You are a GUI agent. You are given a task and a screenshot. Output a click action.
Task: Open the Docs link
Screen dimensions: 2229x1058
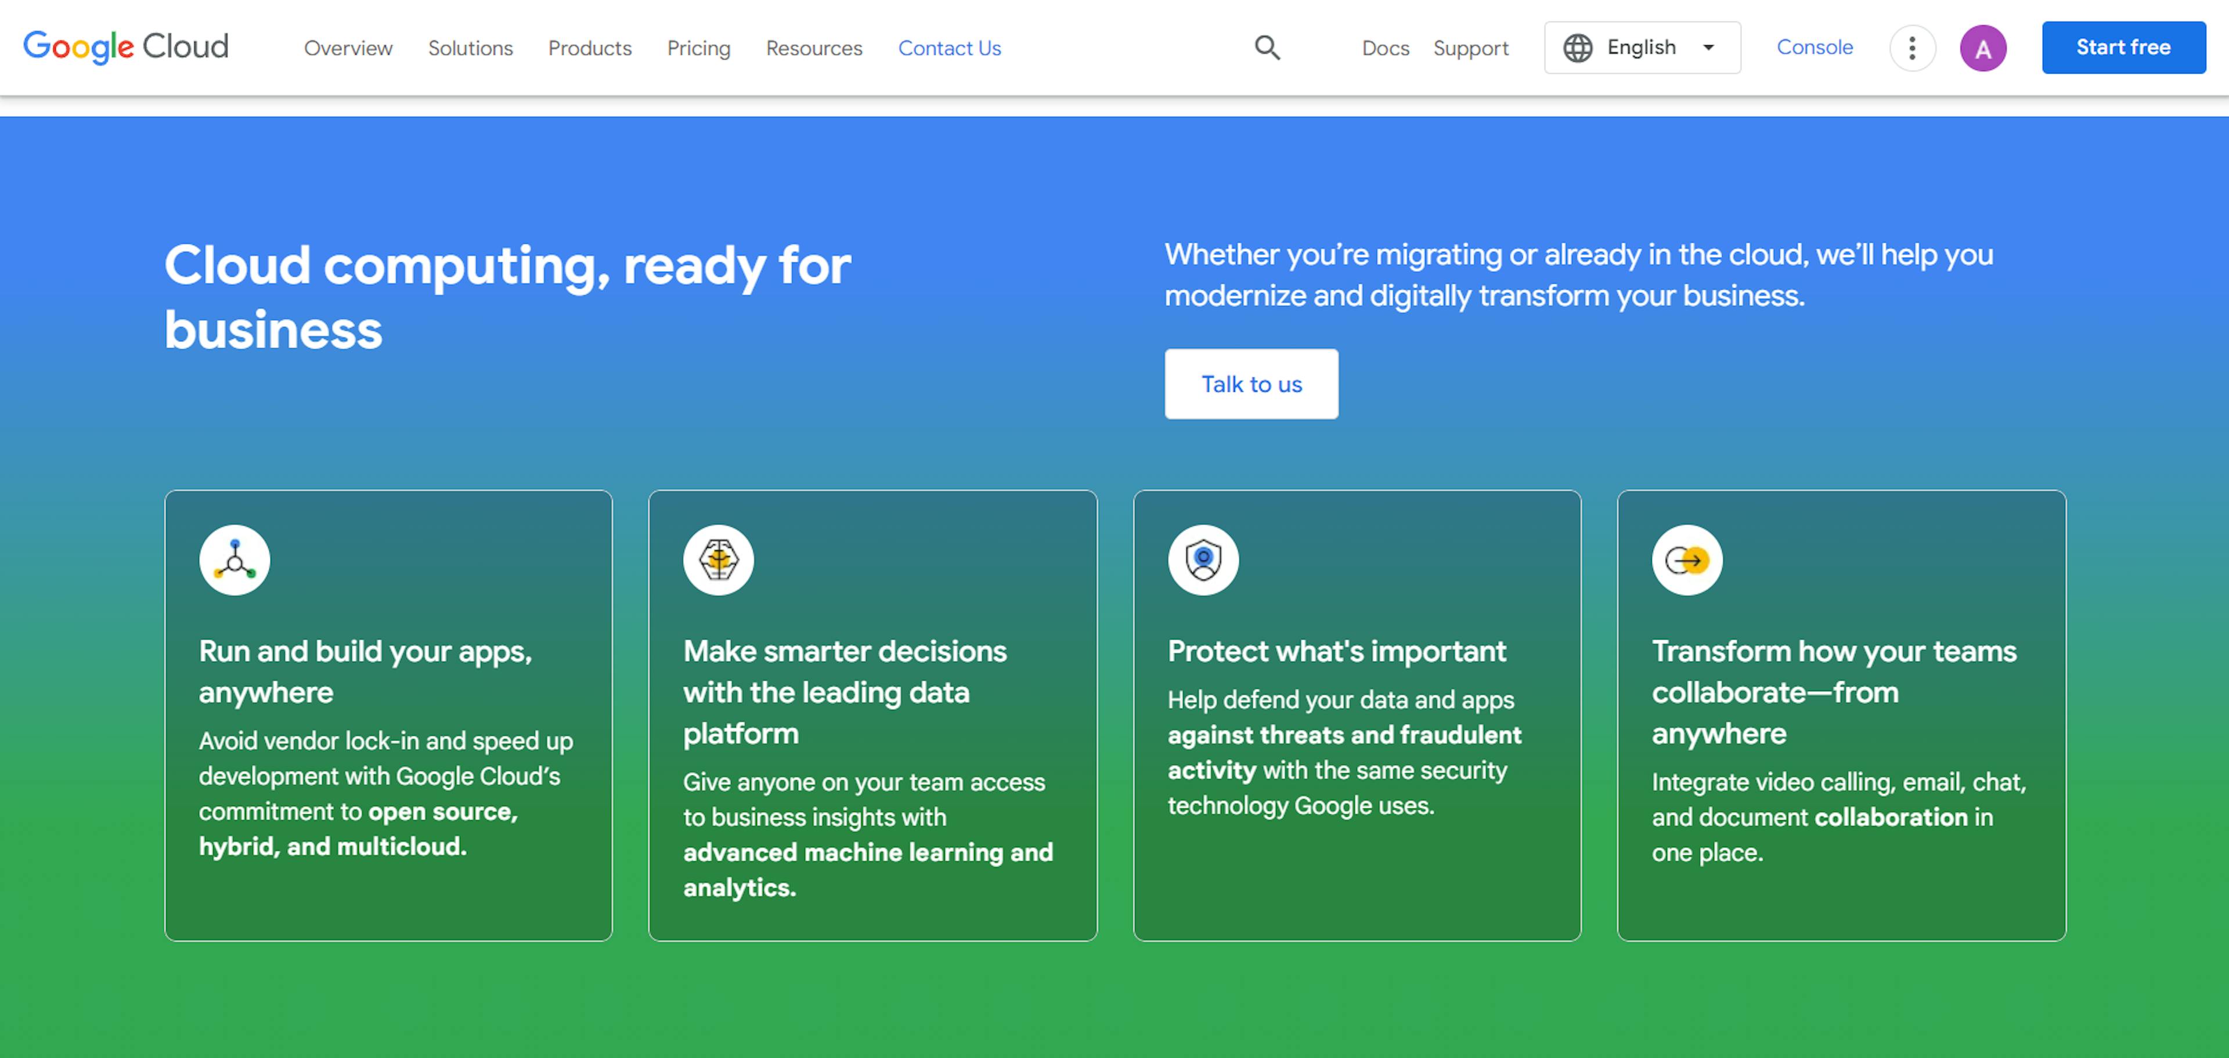[x=1386, y=48]
